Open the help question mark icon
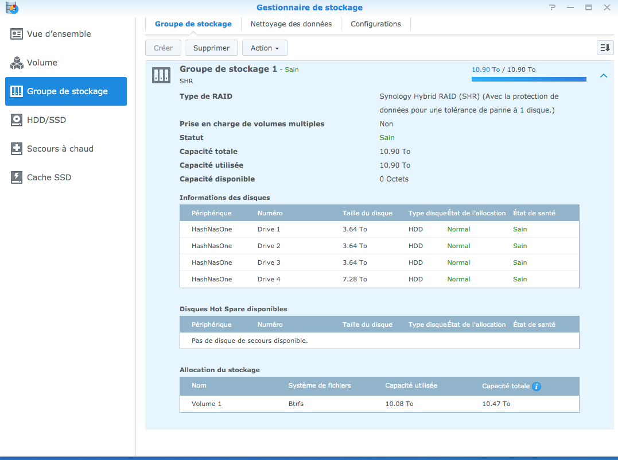Viewport: 618px width, 460px height. [552, 7]
